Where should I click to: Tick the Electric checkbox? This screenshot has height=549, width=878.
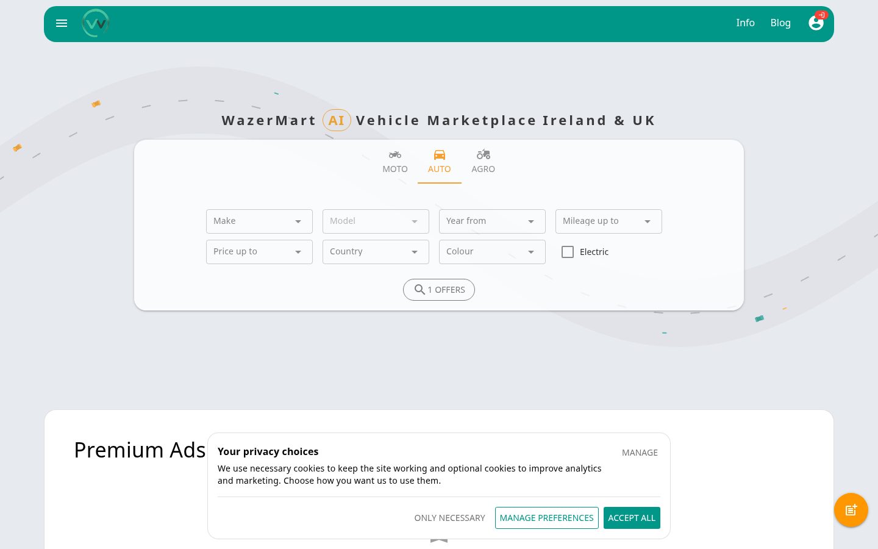tap(568, 252)
